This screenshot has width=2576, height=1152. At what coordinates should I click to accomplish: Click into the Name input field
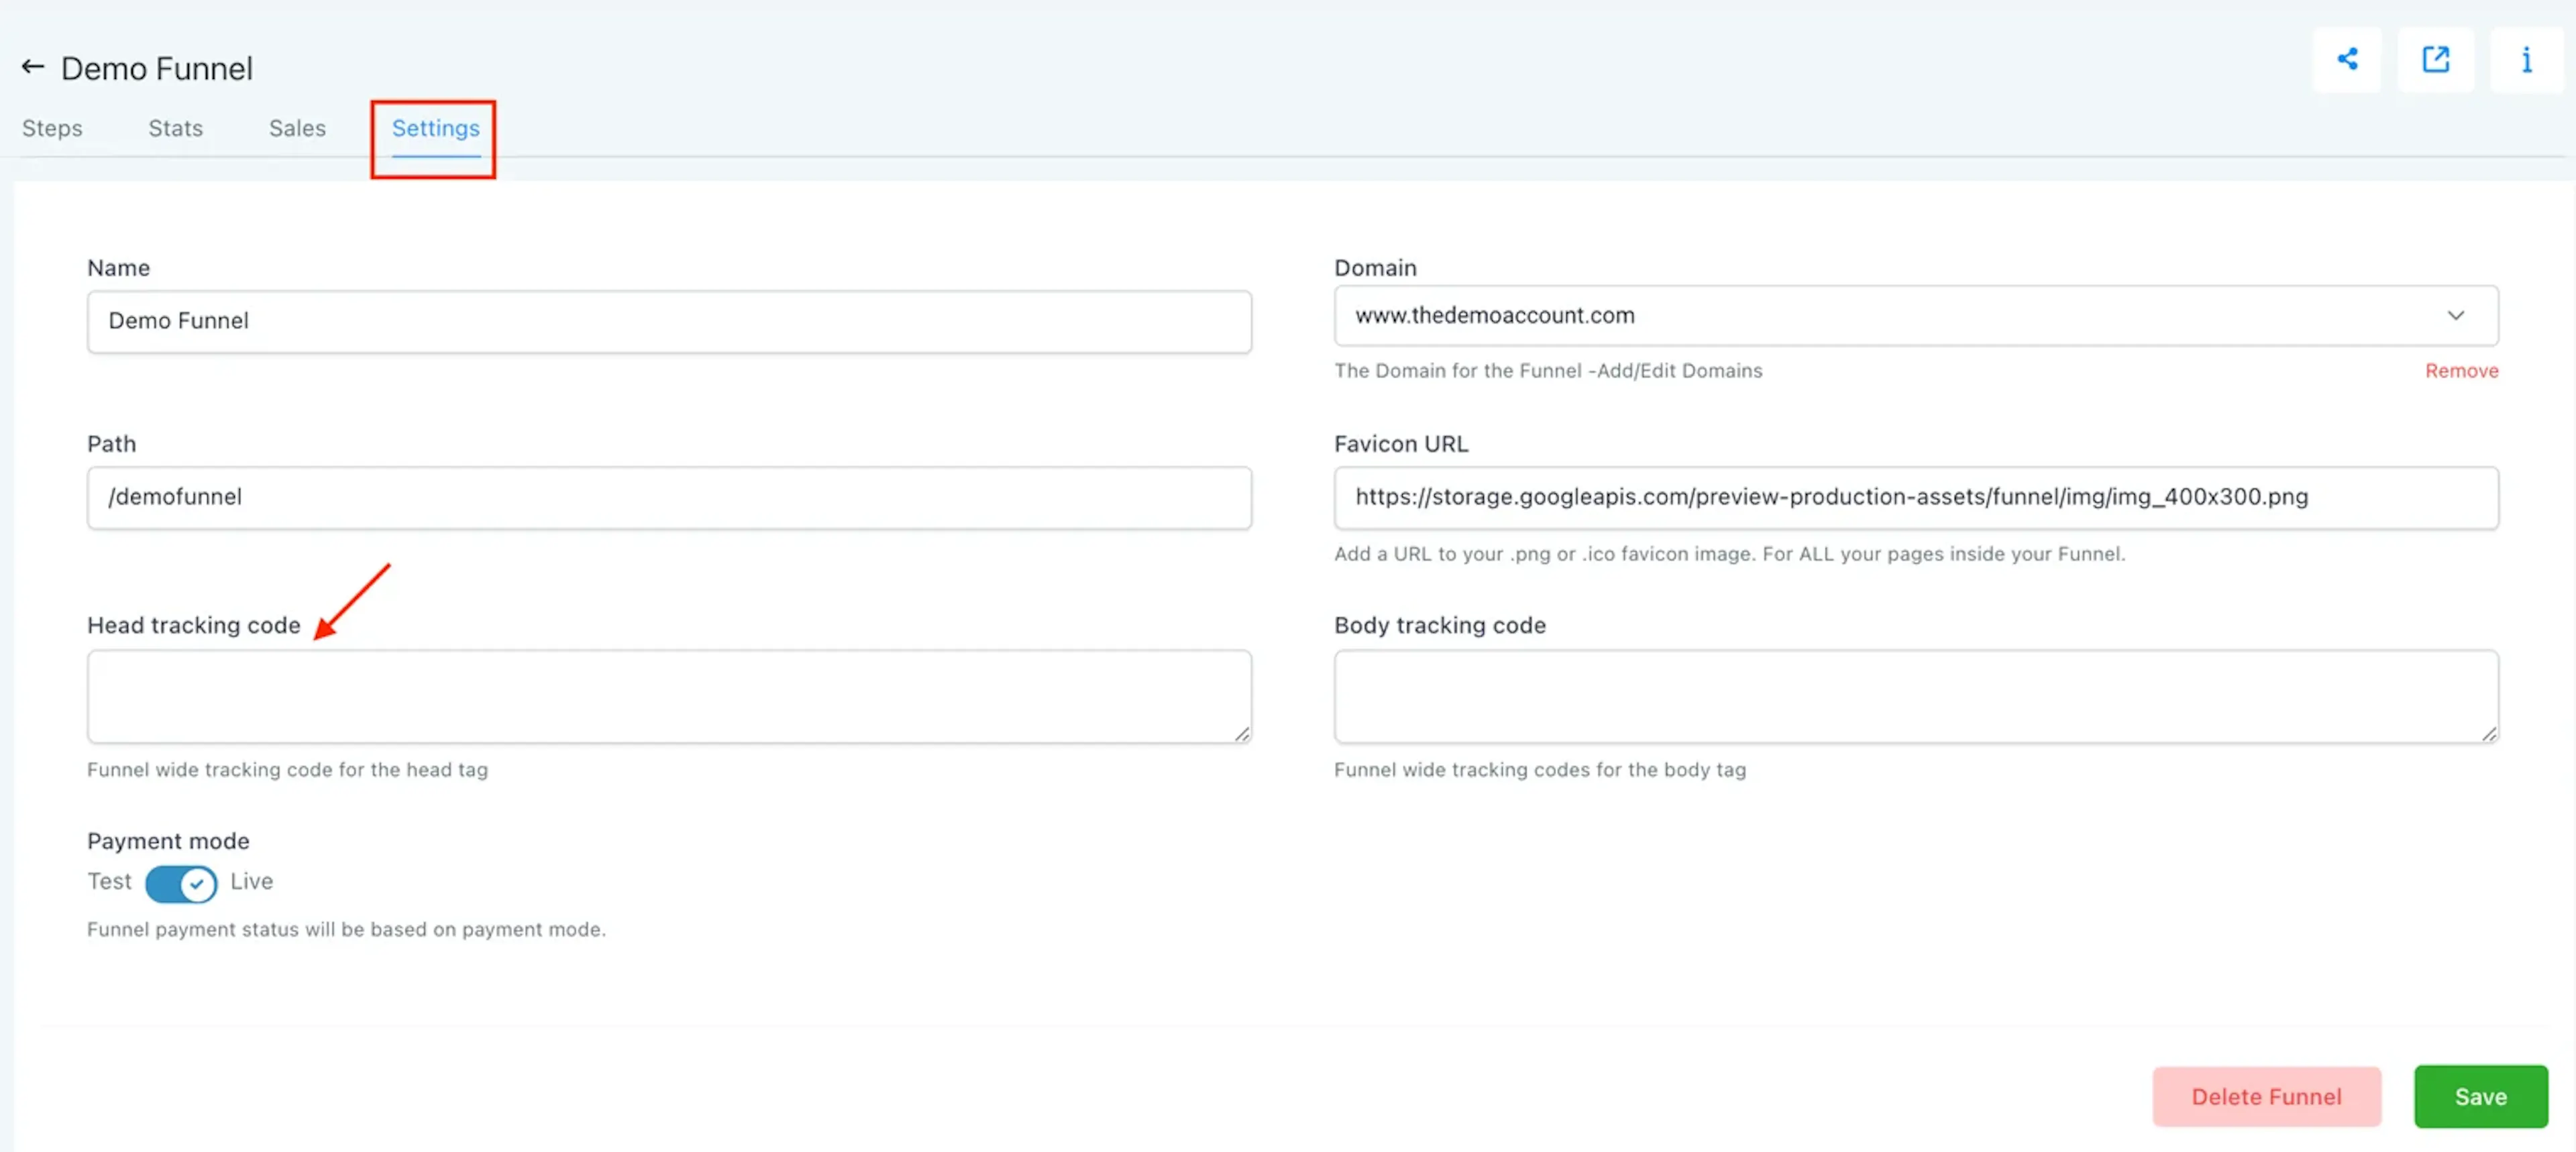click(669, 321)
